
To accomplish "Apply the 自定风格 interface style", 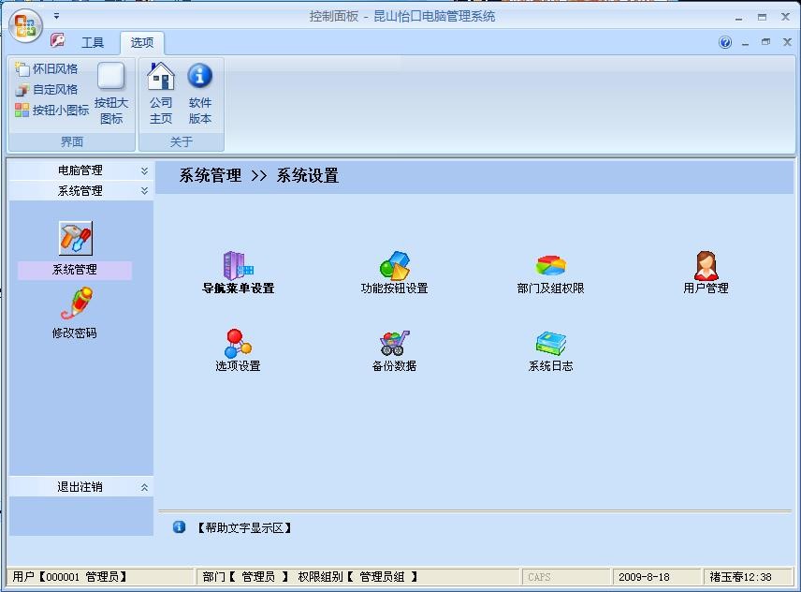I will [x=47, y=90].
